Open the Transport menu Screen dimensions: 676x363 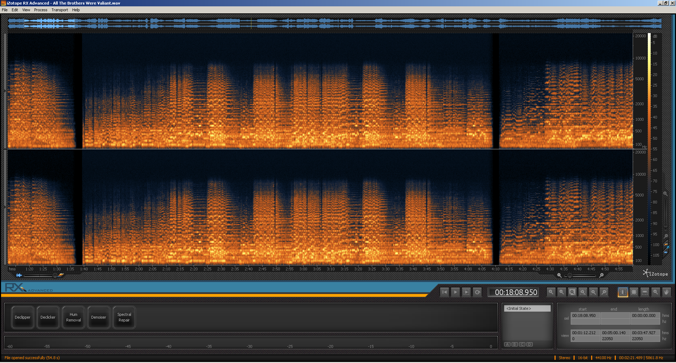[x=60, y=10]
